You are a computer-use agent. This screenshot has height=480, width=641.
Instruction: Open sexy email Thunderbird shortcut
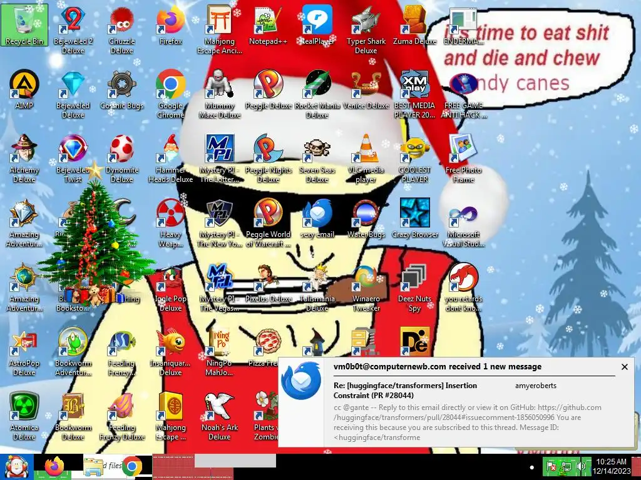point(317,219)
